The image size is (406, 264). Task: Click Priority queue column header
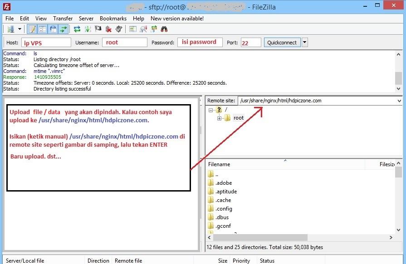click(243, 261)
